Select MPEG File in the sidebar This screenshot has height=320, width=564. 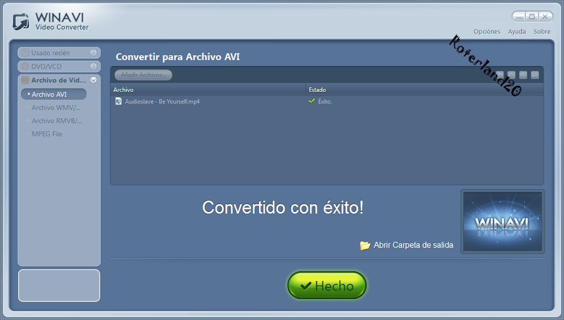(47, 134)
